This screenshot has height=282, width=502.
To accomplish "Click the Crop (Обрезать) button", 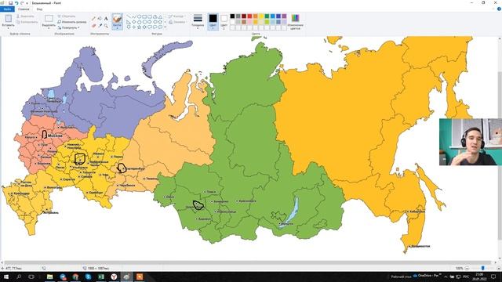I will (x=67, y=16).
